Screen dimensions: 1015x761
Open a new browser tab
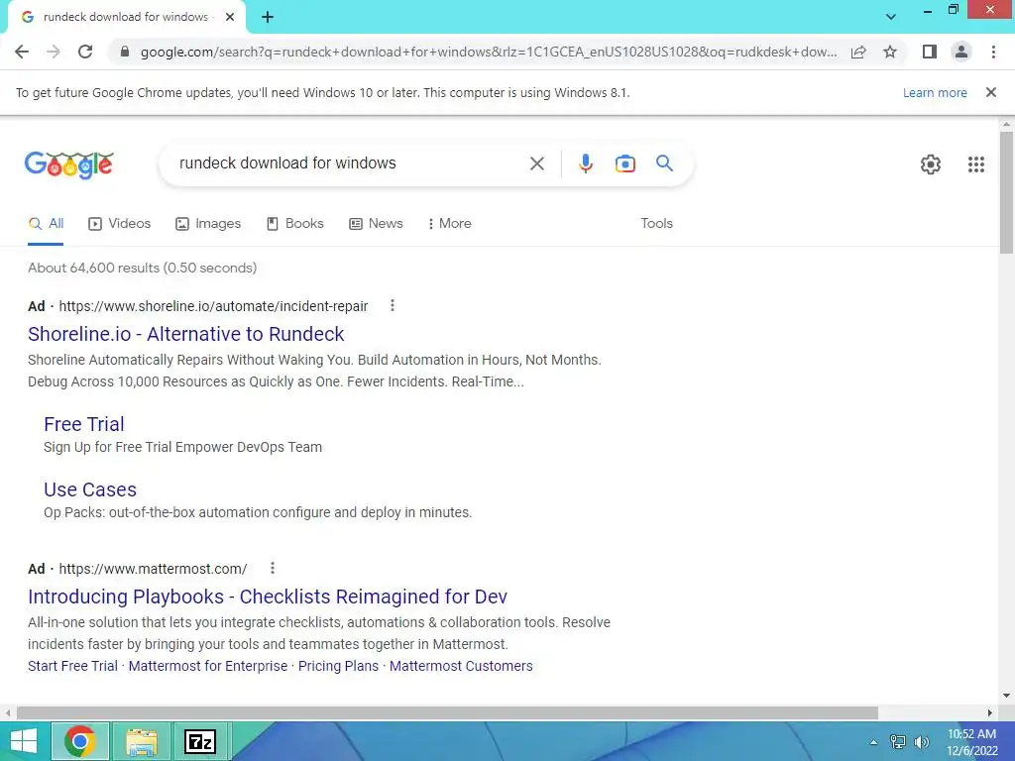(x=268, y=18)
